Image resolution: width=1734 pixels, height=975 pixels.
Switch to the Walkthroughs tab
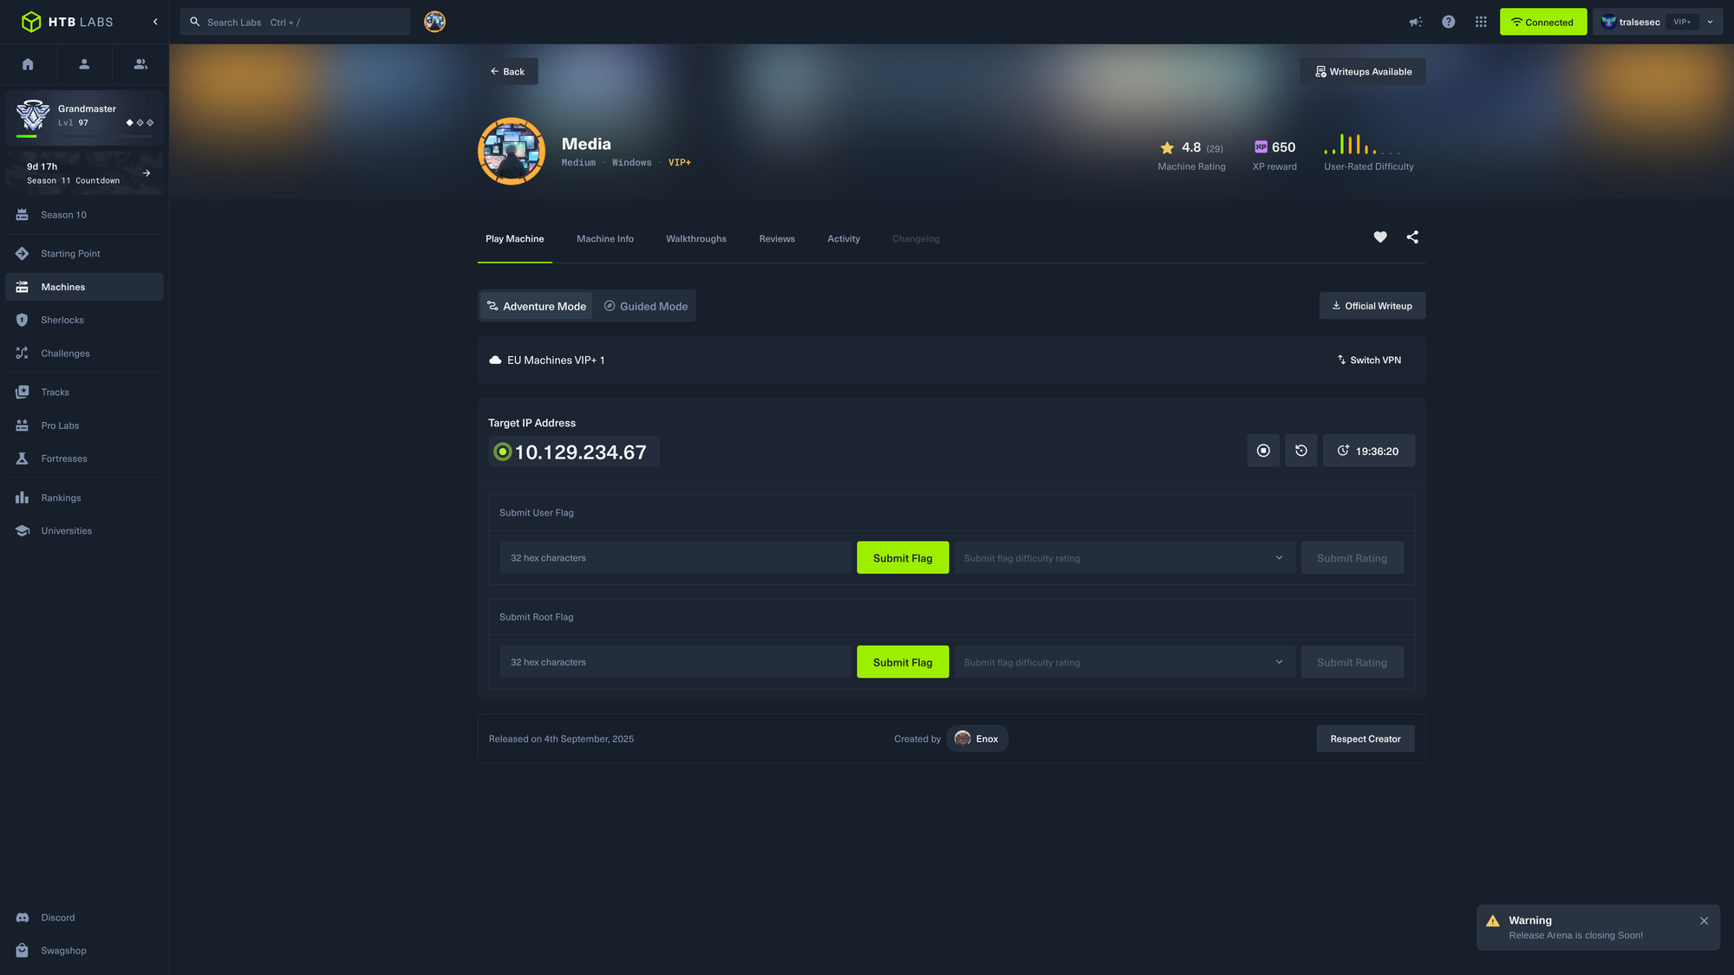coord(696,239)
